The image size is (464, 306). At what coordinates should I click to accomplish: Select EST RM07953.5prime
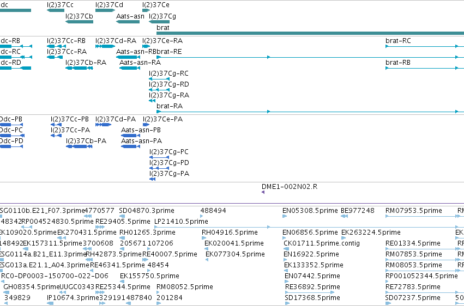click(422, 216)
